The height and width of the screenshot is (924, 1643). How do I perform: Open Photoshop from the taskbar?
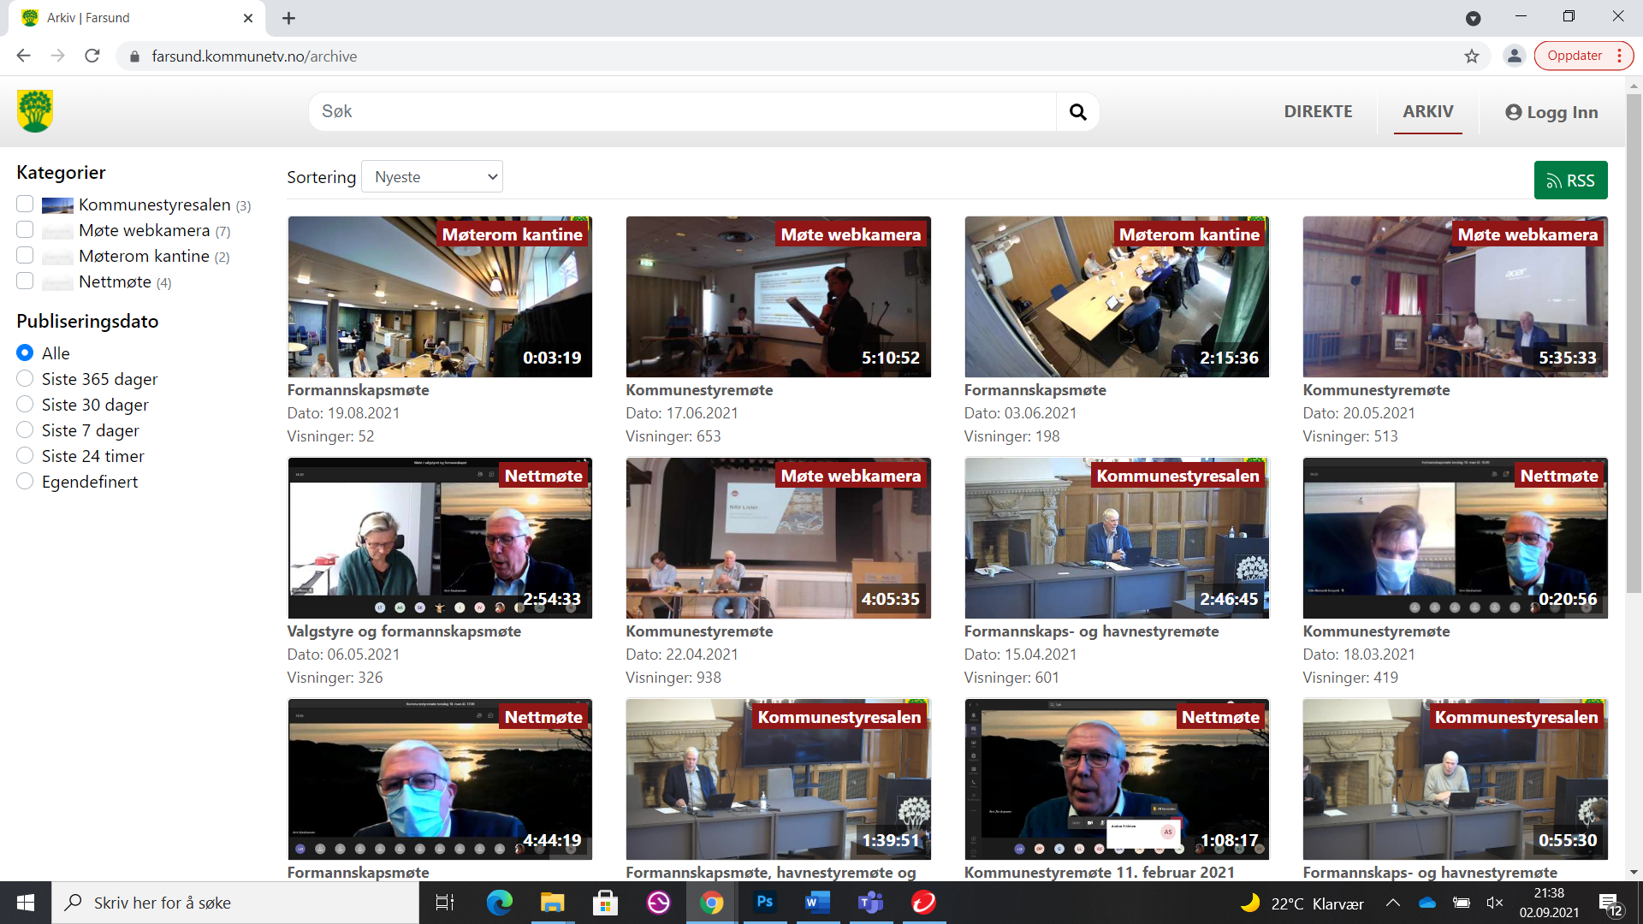[764, 903]
